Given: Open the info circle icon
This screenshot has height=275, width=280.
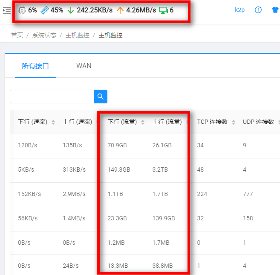Looking at the screenshot, I should (258, 10).
